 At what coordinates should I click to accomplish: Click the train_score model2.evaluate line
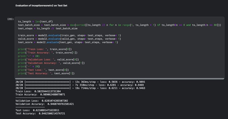pyautogui.click(x=69, y=35)
